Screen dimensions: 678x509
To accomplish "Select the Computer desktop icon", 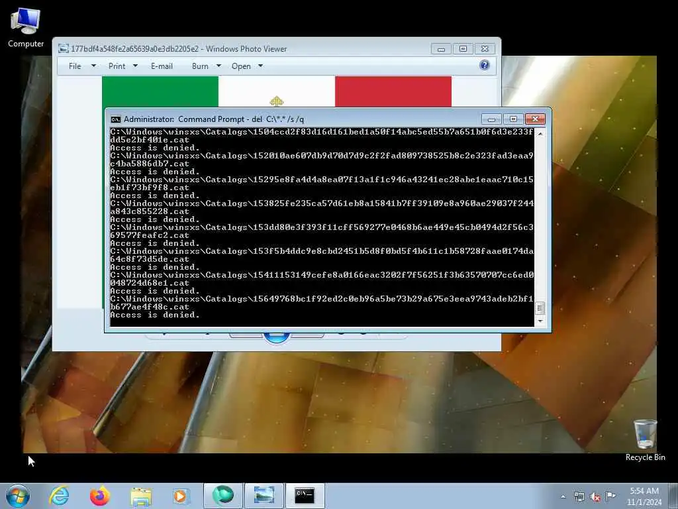I will (x=26, y=28).
